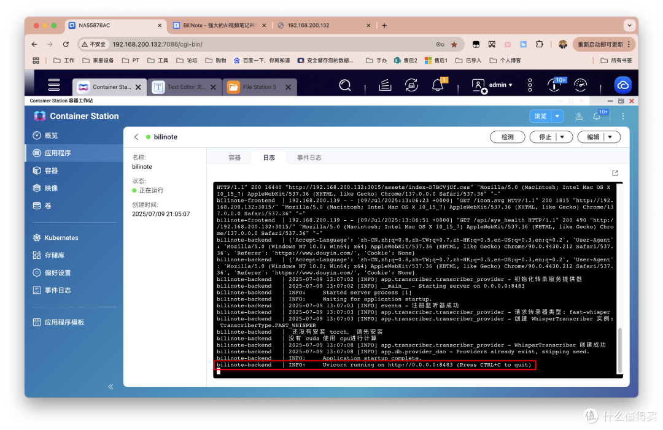Open background tasks stack icon in QTS bar
Screen dimensions: 663x430
tap(385, 85)
